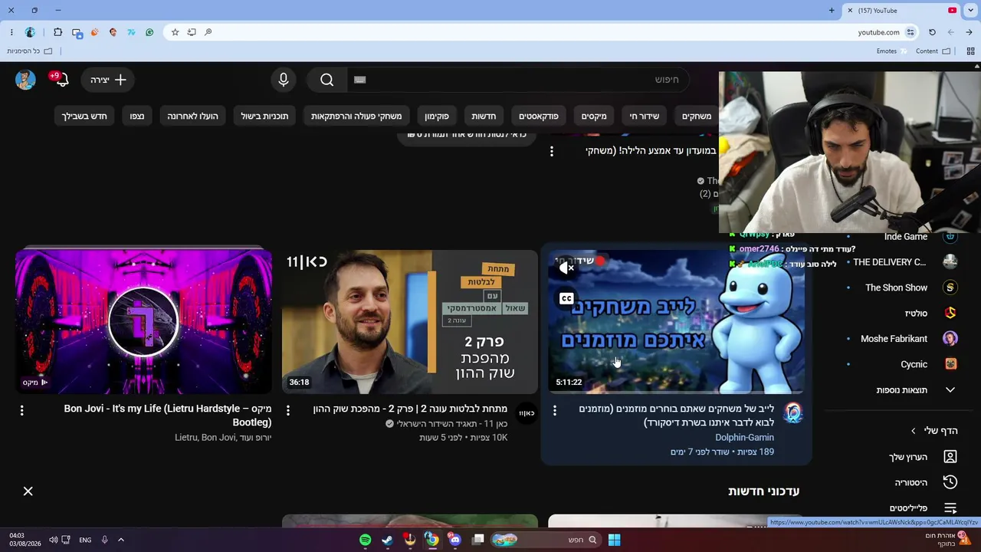
Task: Bookmark this page with the star icon
Action: click(175, 32)
